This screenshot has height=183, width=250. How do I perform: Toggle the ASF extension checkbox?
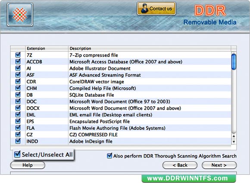(x=18, y=75)
